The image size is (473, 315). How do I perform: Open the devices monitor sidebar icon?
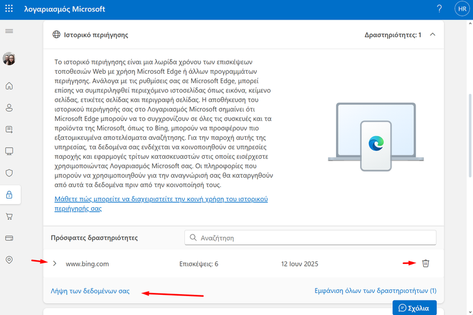point(9,151)
